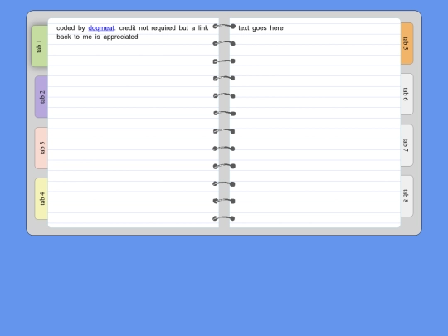Image resolution: width=448 pixels, height=336 pixels.
Task: Click the 'text goes here' text
Action: coord(261,28)
